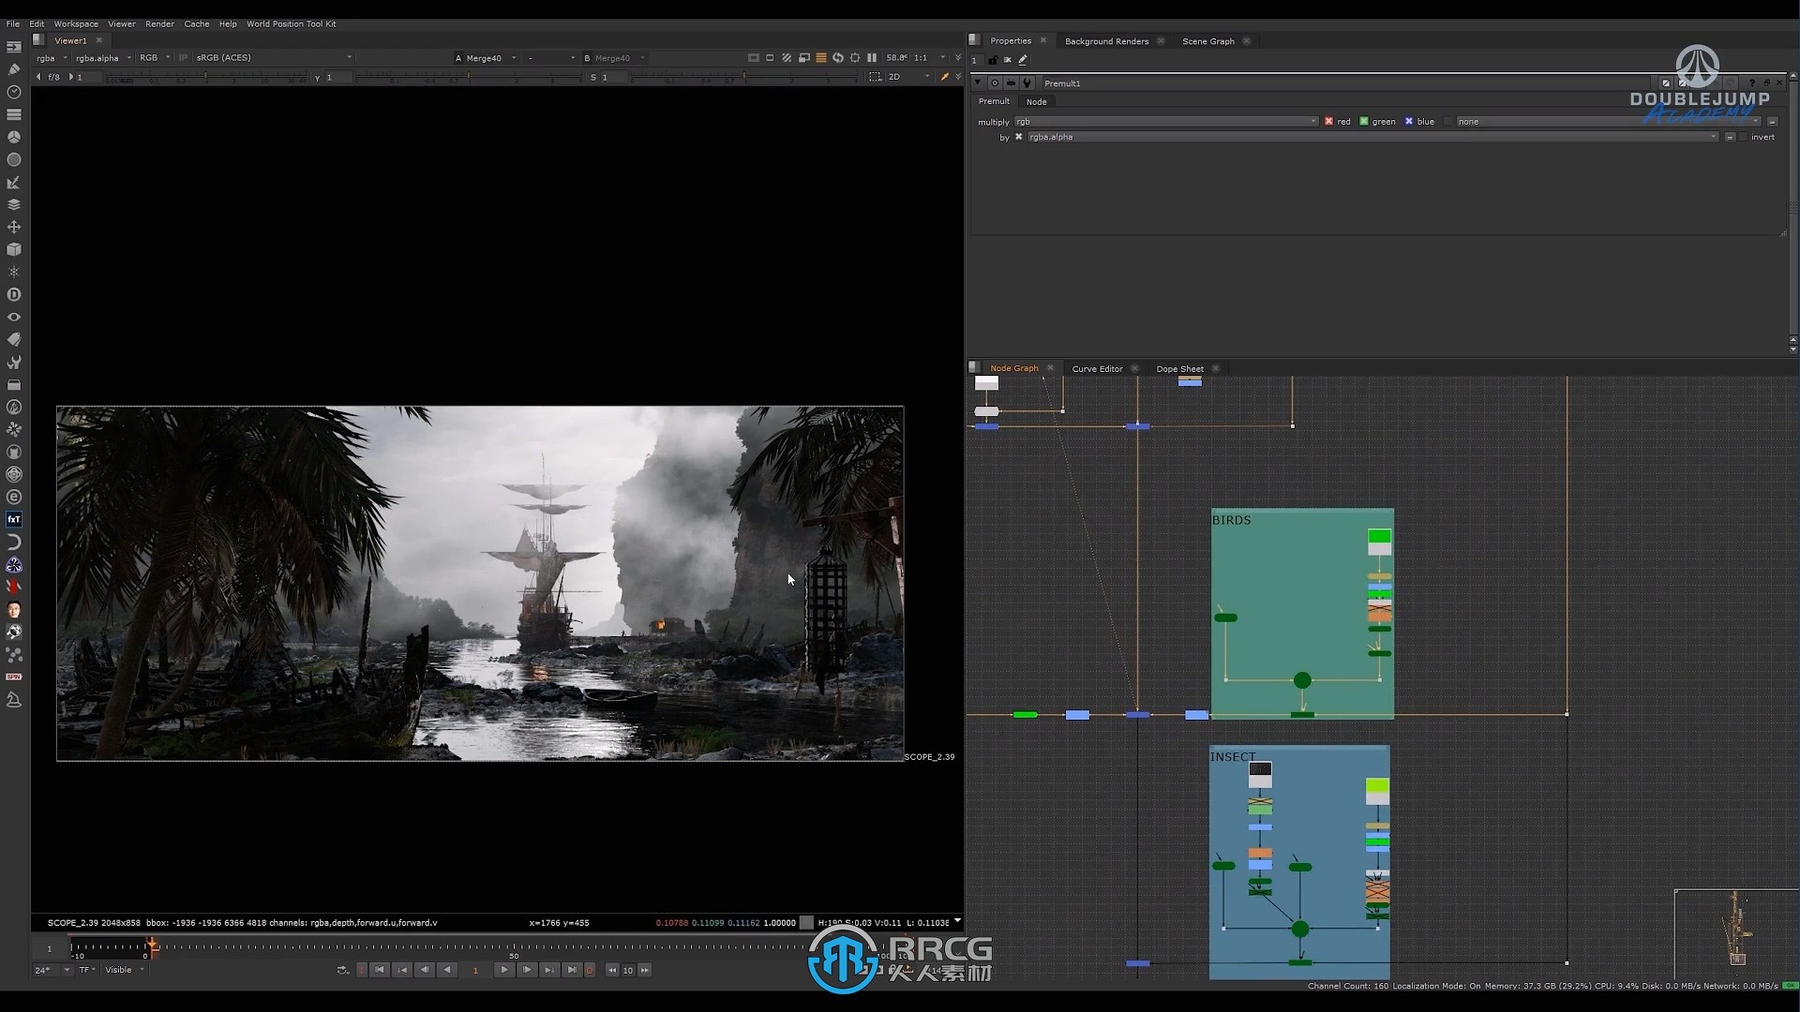Open World Position Tool Kit menu
1800x1012 pixels.
pyautogui.click(x=292, y=23)
